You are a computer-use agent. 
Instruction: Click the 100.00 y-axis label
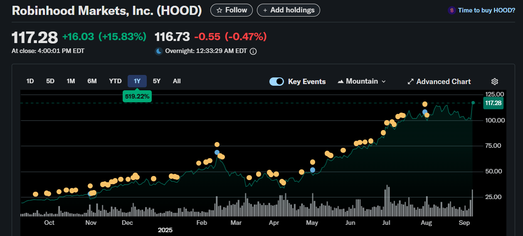point(494,120)
